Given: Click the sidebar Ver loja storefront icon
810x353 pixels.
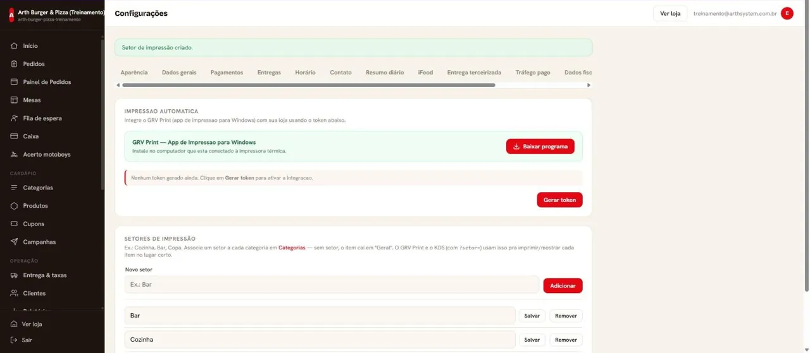Looking at the screenshot, I should [x=14, y=324].
